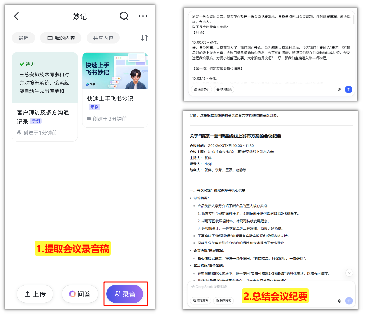Screen dimensions: 368x314
Task: Send the message with the upper blue arrow button
Action: (x=348, y=89)
